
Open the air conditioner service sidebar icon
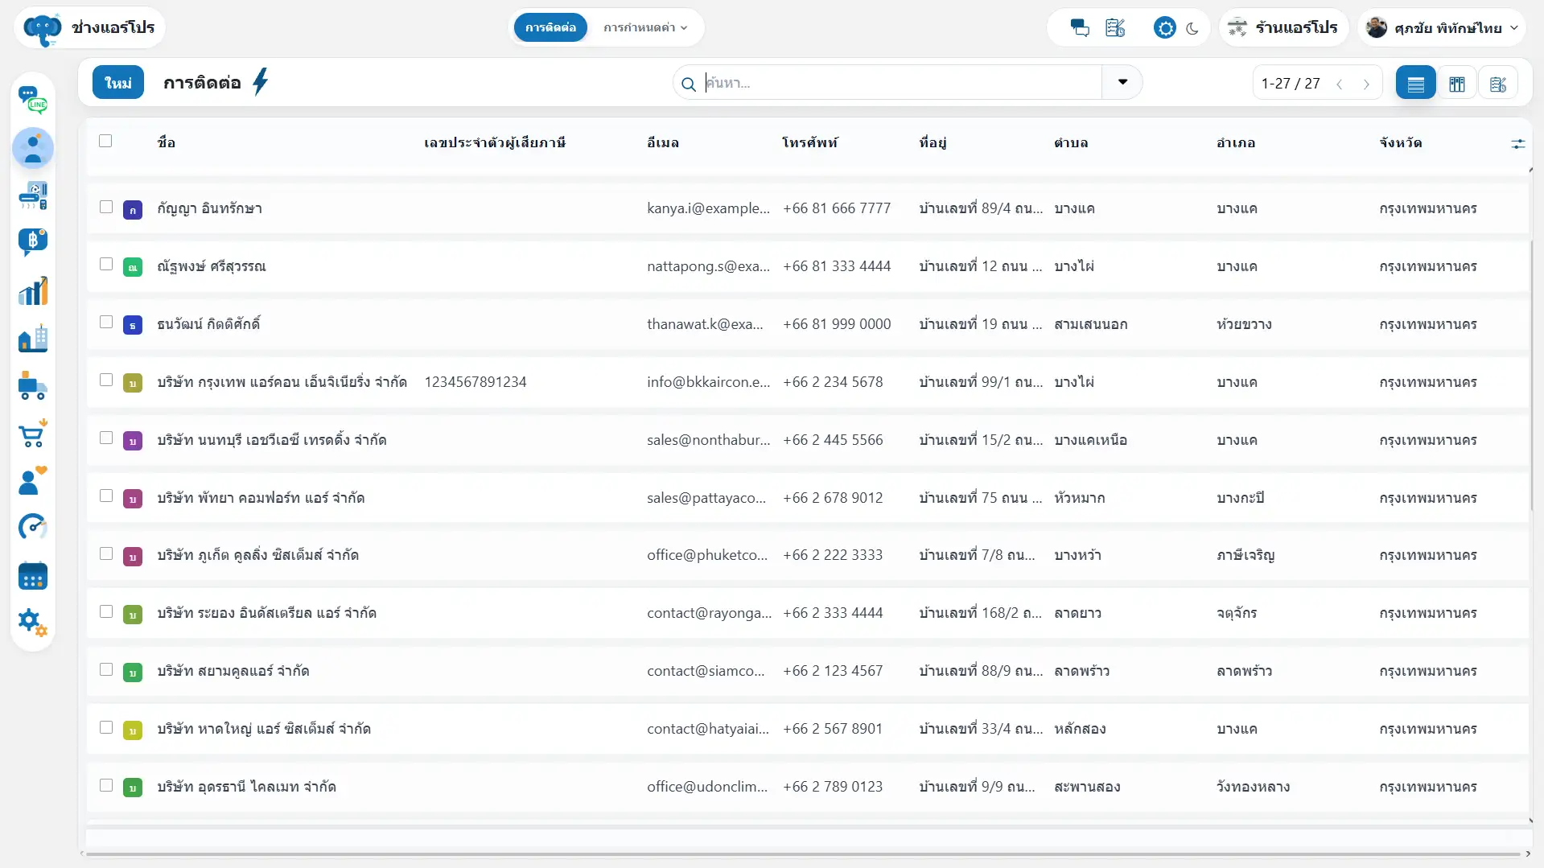click(33, 195)
